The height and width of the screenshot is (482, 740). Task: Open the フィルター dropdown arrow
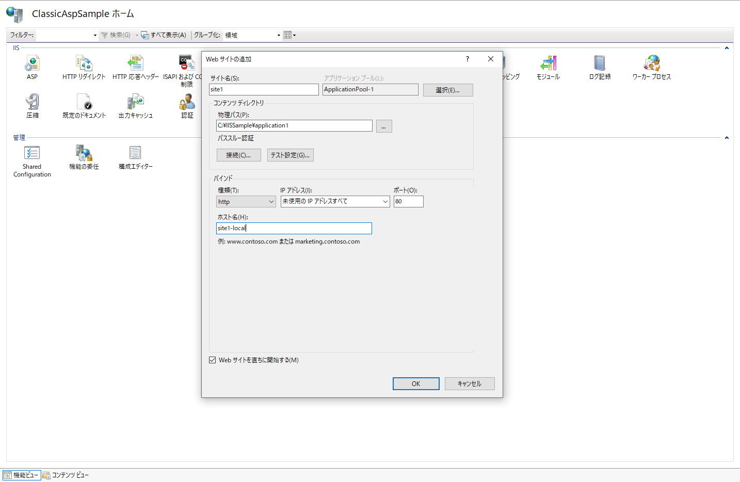[x=95, y=35]
